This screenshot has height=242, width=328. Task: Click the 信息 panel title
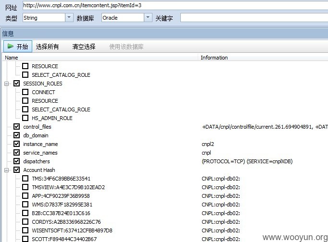click(8, 34)
